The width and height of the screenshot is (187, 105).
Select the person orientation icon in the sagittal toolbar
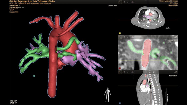[x=133, y=72]
